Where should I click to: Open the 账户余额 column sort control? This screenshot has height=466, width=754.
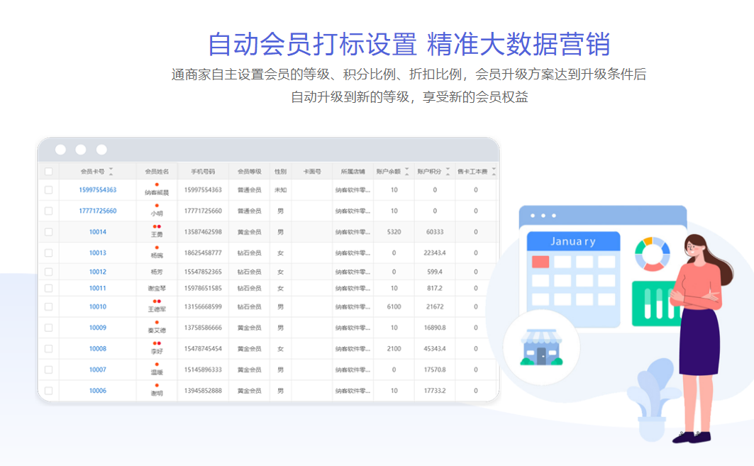[x=406, y=170]
